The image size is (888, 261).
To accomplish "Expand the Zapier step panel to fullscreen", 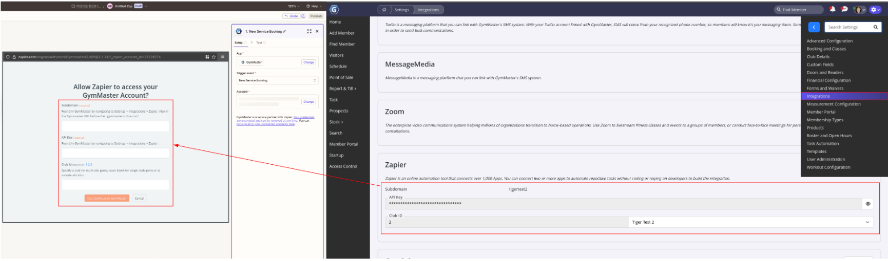I will tap(309, 31).
